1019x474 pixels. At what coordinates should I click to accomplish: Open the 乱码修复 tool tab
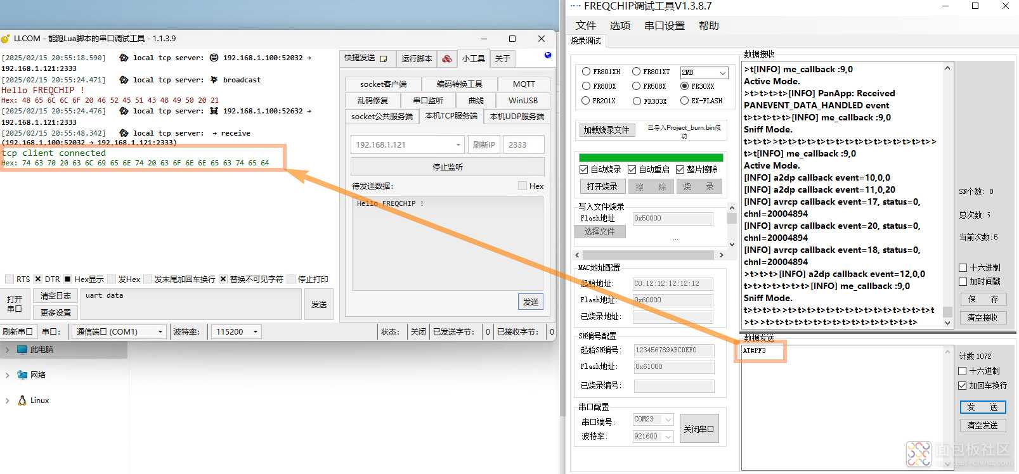372,100
